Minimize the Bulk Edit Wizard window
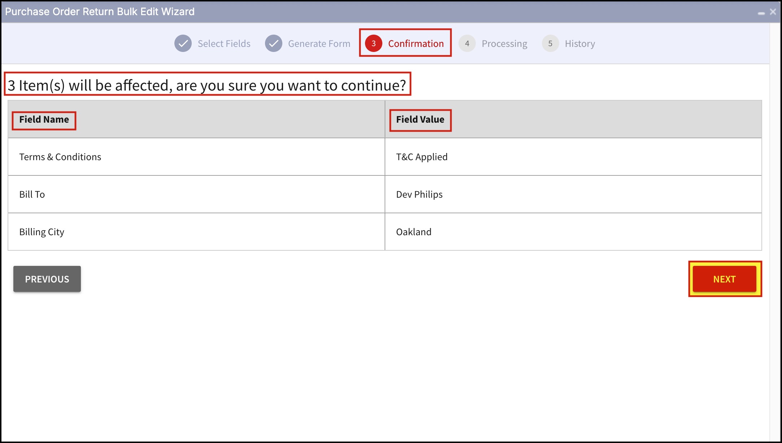Image resolution: width=782 pixels, height=443 pixels. coord(761,13)
